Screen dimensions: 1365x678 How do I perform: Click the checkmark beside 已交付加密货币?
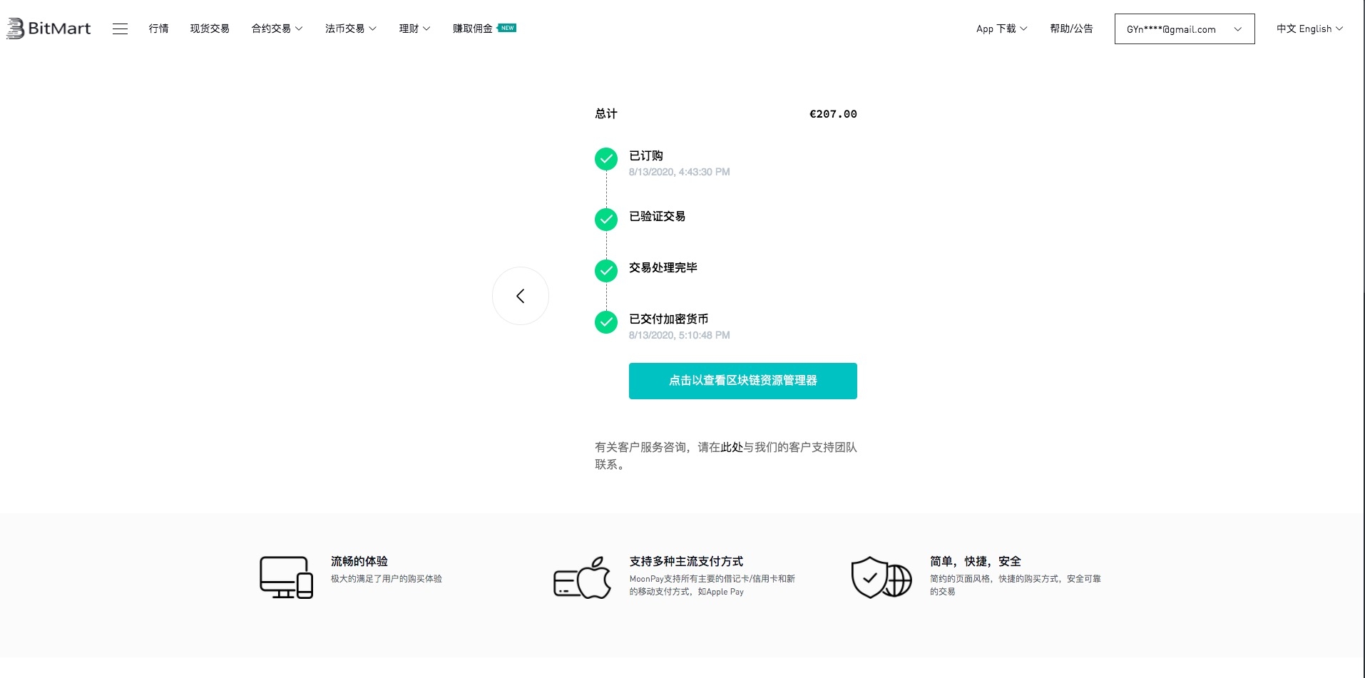(606, 322)
